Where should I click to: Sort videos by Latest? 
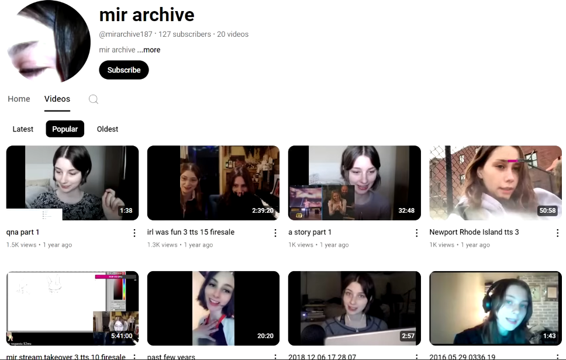(23, 129)
